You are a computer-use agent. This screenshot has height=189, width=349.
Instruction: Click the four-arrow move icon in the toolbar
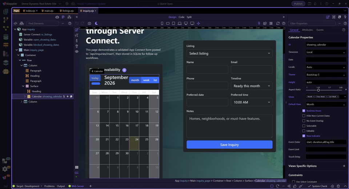point(198,23)
